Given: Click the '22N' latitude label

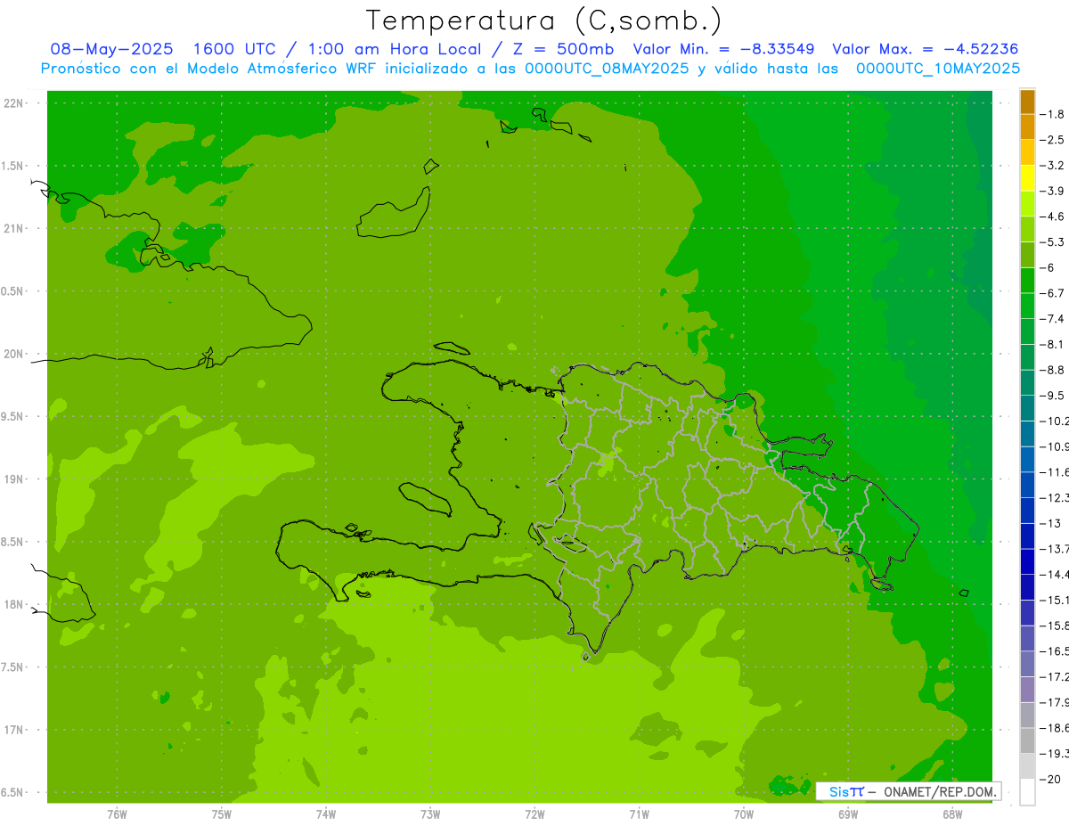Looking at the screenshot, I should (x=14, y=103).
